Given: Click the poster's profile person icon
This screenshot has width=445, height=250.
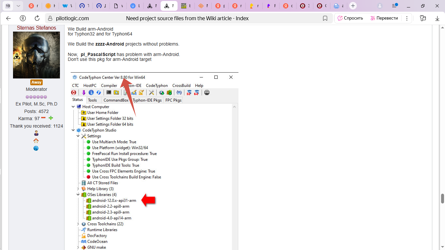Looking at the screenshot, I should point(36,133).
